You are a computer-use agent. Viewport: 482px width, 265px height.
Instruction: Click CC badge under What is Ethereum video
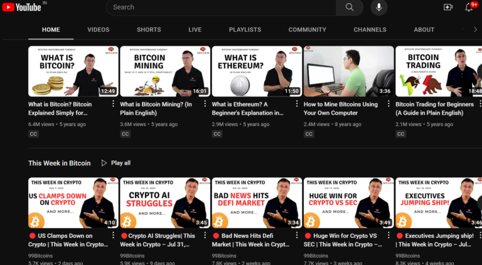coord(217,134)
